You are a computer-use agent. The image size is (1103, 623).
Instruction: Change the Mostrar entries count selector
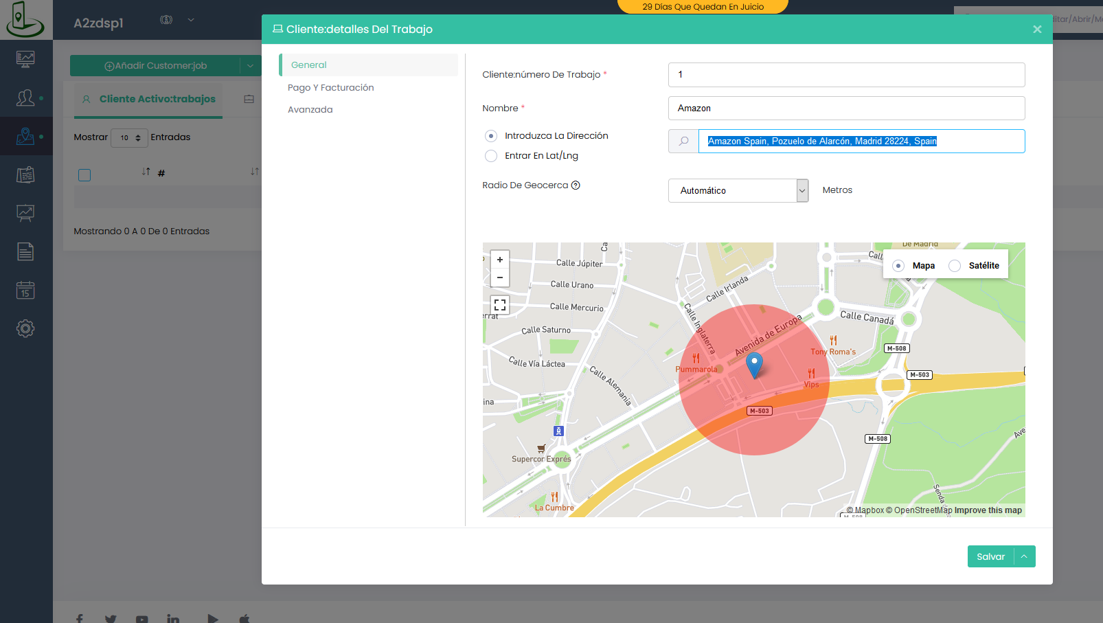tap(130, 138)
